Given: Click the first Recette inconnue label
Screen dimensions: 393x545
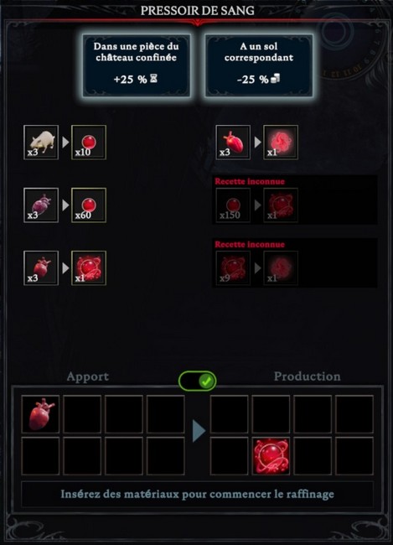Looking at the screenshot, I should click(x=250, y=181).
